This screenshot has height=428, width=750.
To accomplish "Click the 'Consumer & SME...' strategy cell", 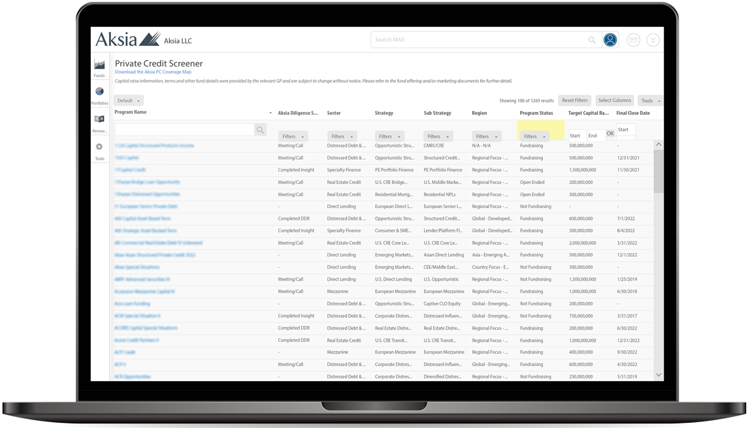I will 393,231.
